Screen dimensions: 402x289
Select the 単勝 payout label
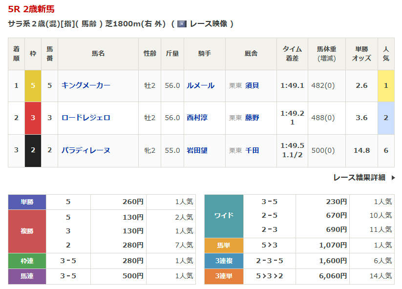point(27,202)
